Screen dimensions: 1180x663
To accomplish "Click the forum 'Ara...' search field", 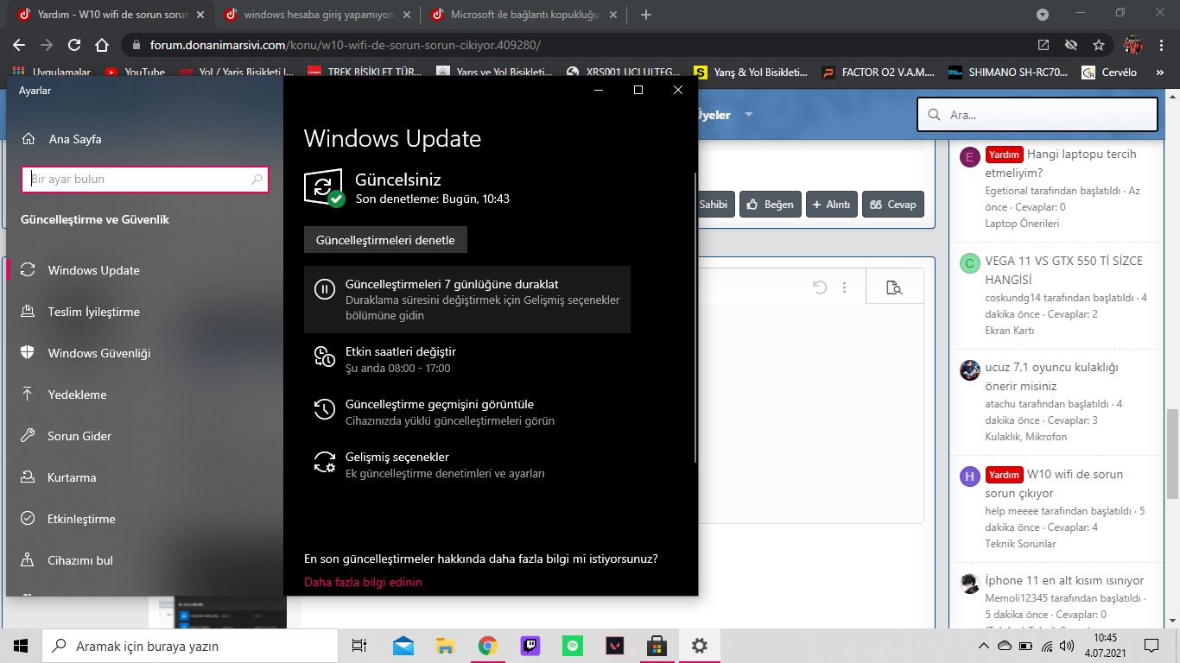I will point(1037,114).
